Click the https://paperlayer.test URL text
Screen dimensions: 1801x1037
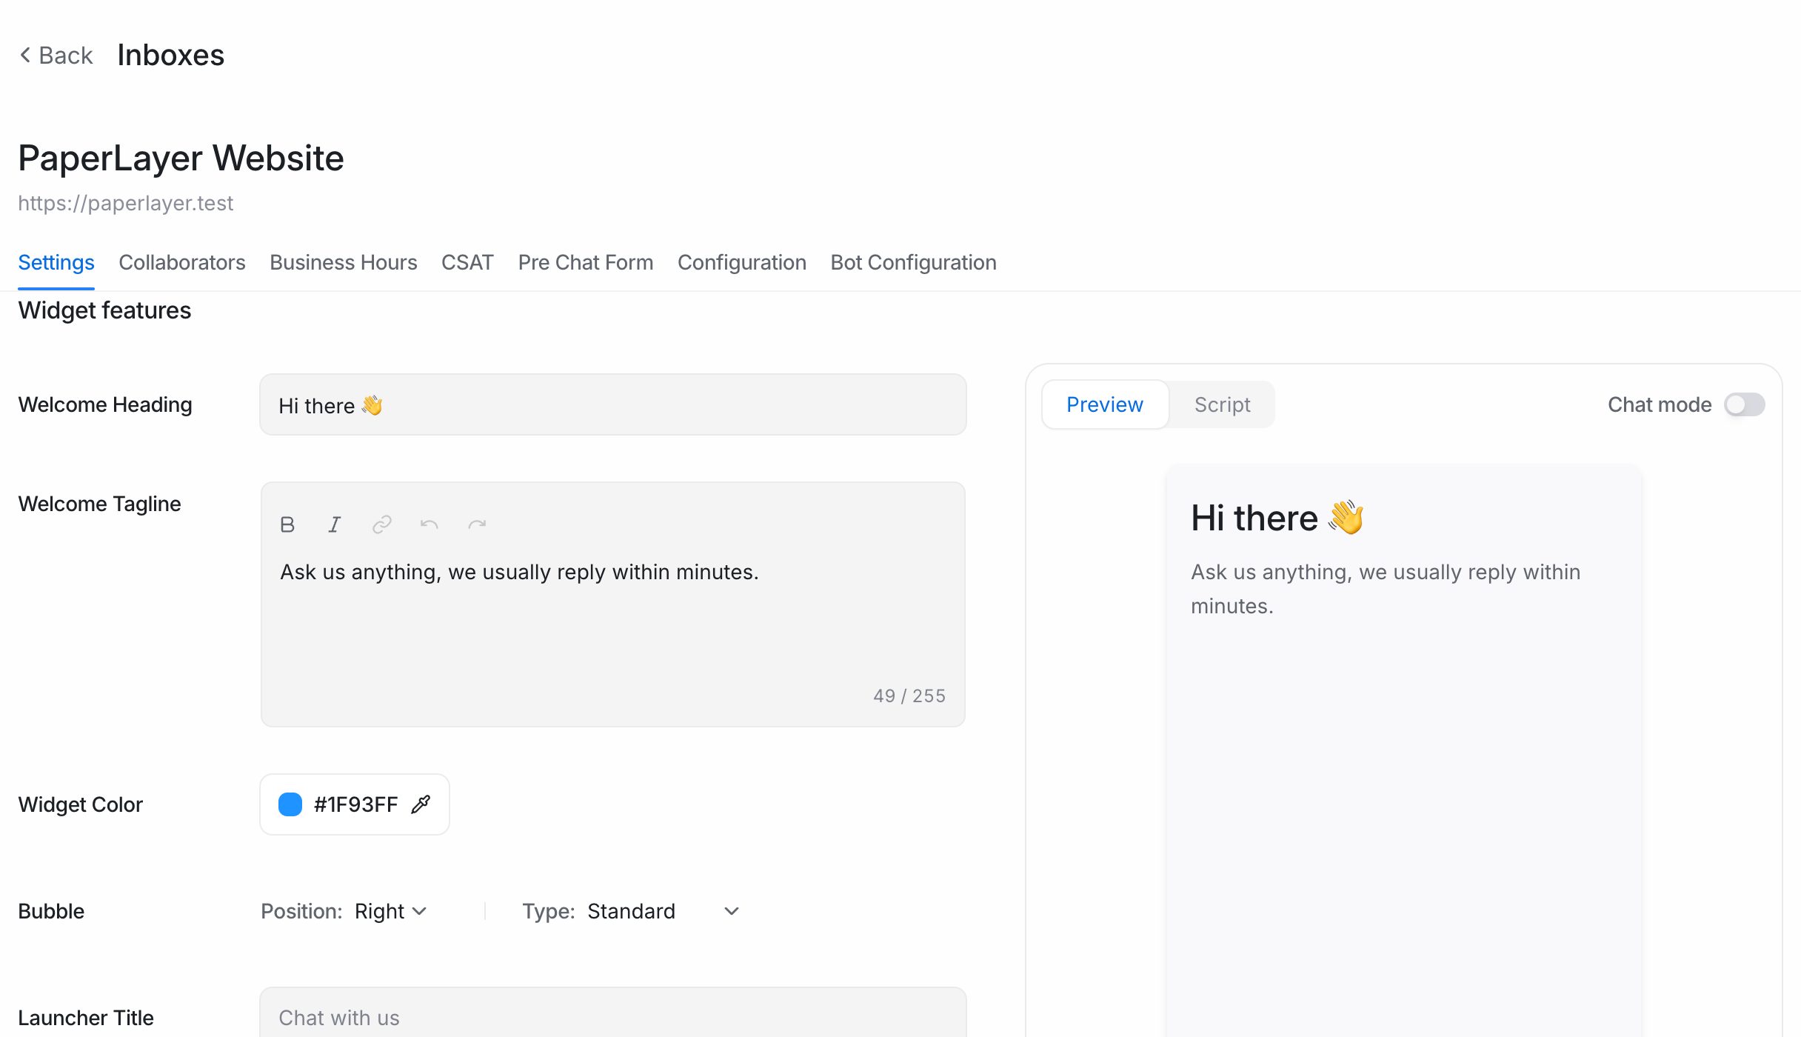[126, 203]
